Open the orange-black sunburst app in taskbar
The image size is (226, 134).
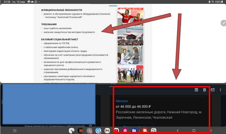pyautogui.click(x=80, y=130)
